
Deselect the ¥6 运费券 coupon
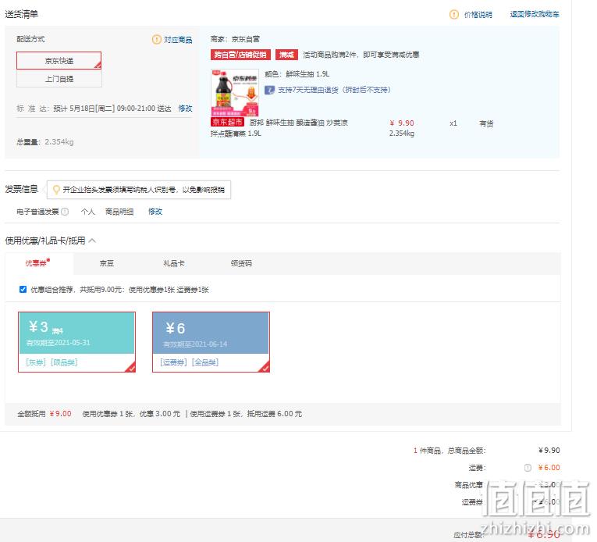pyautogui.click(x=211, y=342)
